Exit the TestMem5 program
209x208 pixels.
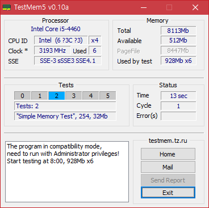pos(168,193)
